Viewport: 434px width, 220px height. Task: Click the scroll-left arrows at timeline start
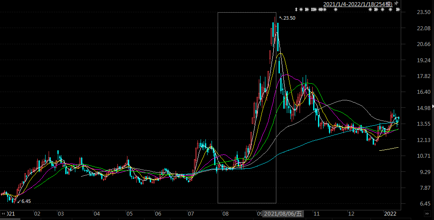(x=4, y=214)
